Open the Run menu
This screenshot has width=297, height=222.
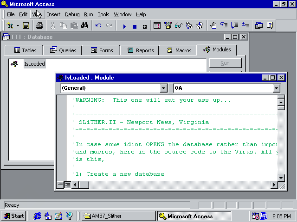click(89, 14)
